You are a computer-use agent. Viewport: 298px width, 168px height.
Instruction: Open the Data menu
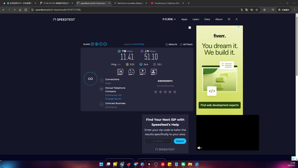[207, 19]
